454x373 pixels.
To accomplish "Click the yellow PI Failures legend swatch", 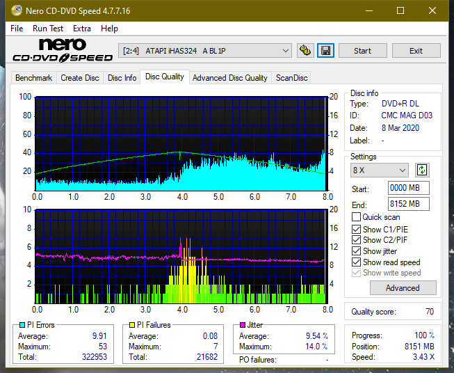I will (132, 325).
